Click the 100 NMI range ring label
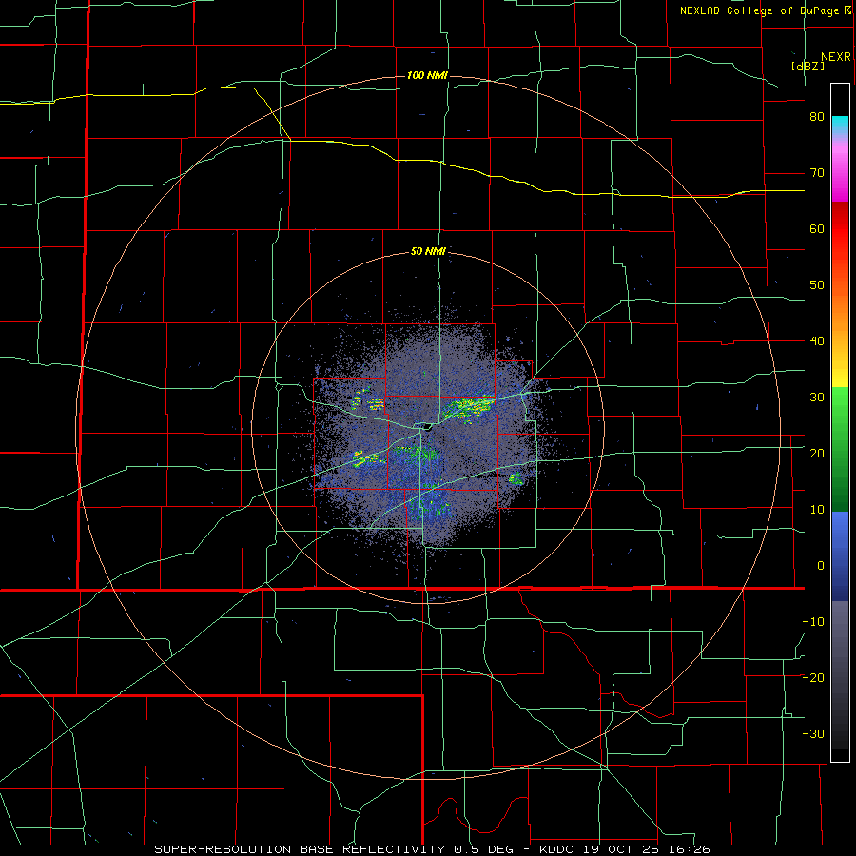 [427, 75]
